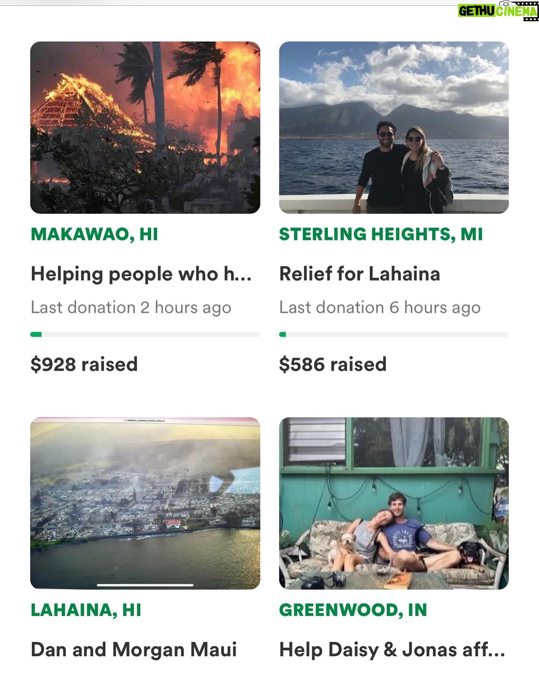Viewport: 539px width, 673px height.
Task: Click the MAKAWAO, HI location label
Action: point(94,234)
